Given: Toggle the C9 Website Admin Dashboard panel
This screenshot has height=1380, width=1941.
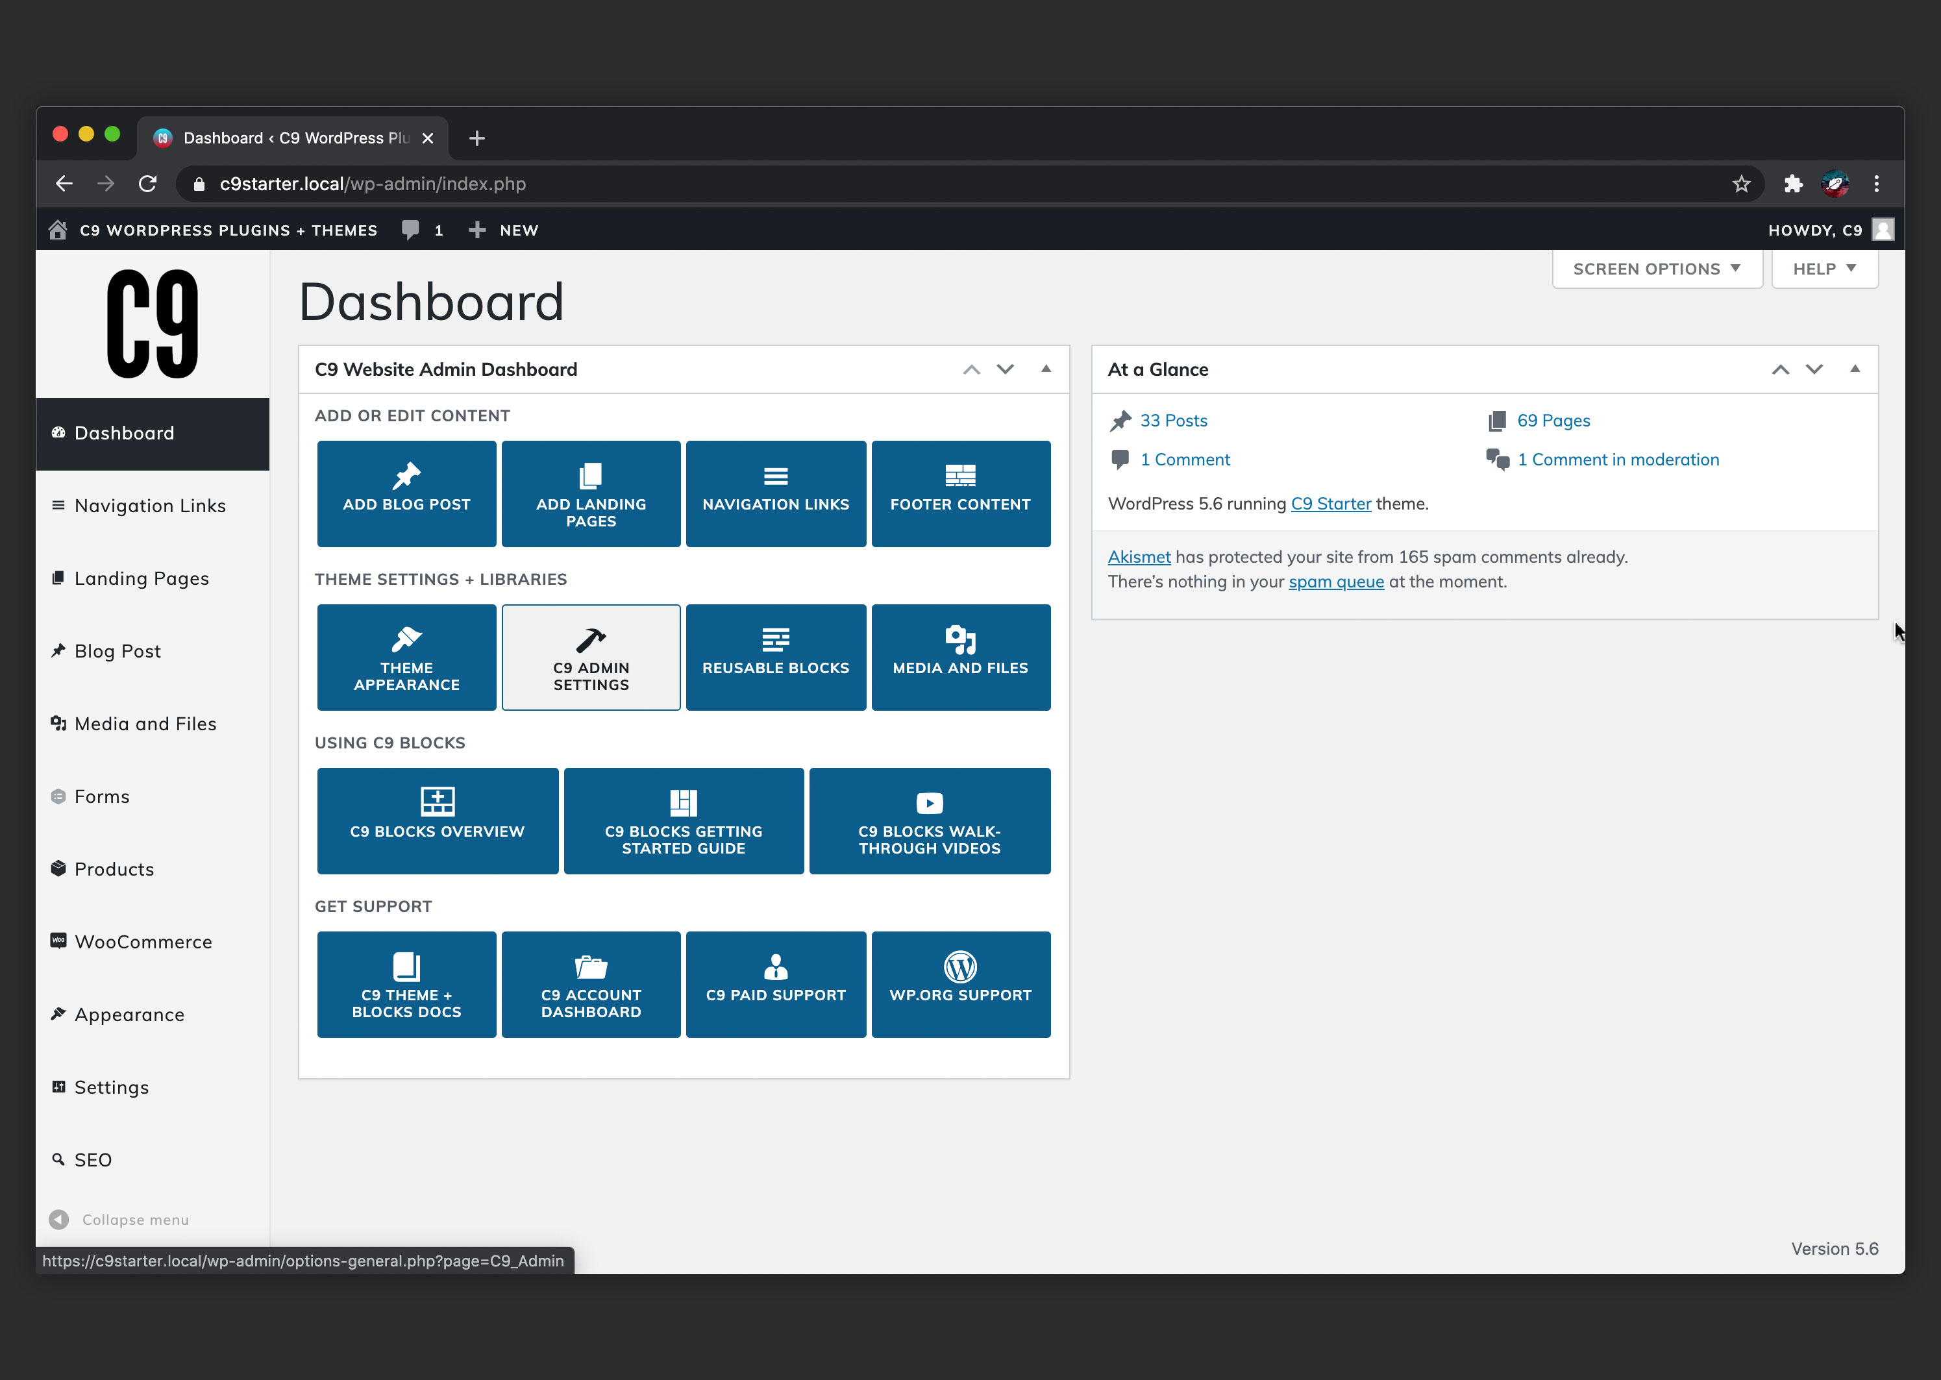Looking at the screenshot, I should [x=1046, y=369].
